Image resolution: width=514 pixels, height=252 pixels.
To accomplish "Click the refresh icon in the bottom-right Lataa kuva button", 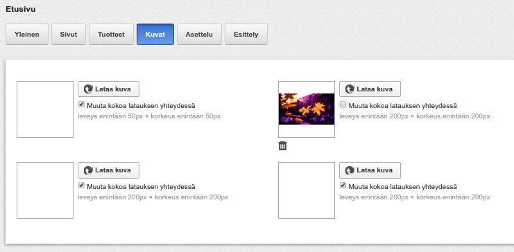I will click(350, 170).
